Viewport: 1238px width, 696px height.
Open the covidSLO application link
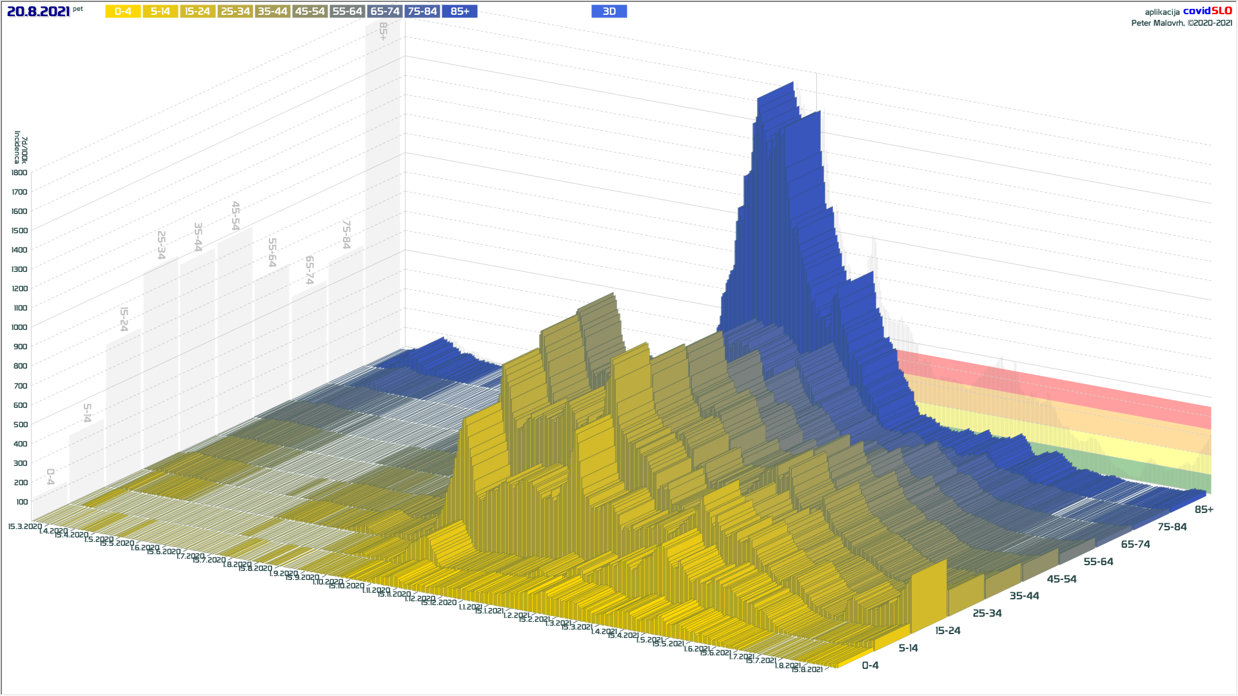[x=1207, y=11]
